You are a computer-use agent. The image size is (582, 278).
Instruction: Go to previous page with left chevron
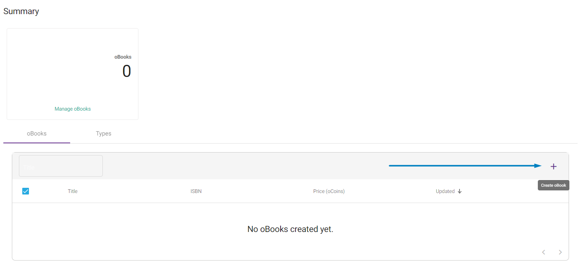click(543, 252)
